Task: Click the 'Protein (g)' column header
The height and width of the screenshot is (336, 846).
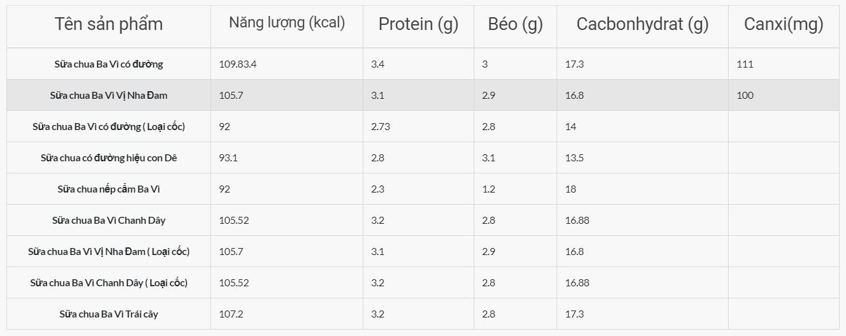Action: tap(418, 24)
